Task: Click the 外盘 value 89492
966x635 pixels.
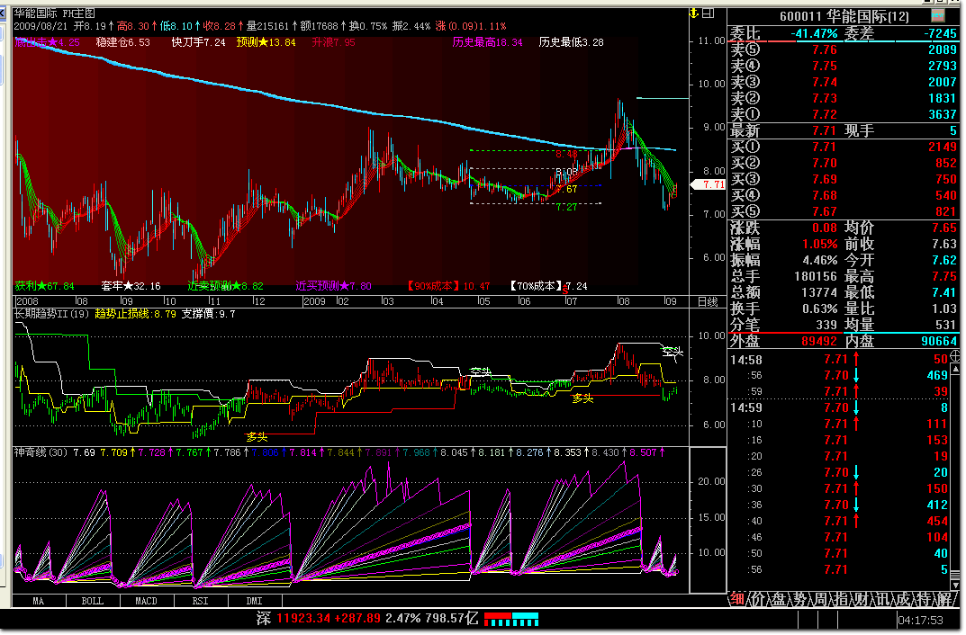Action: pos(818,342)
